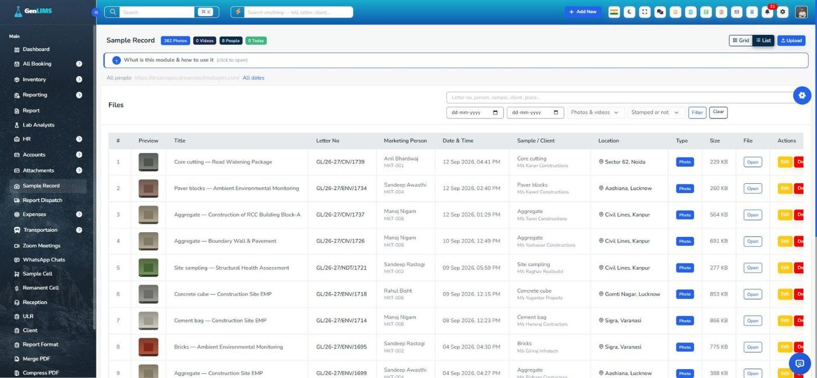Viewport: 817px width, 378px height.
Task: Open the blue floating settings gear button
Action: coord(802,95)
